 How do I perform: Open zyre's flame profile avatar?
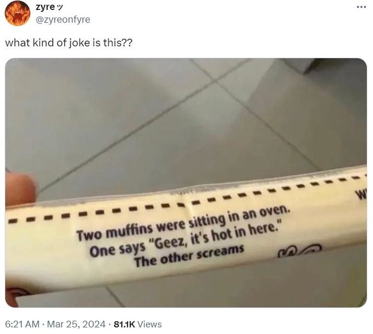pos(17,13)
